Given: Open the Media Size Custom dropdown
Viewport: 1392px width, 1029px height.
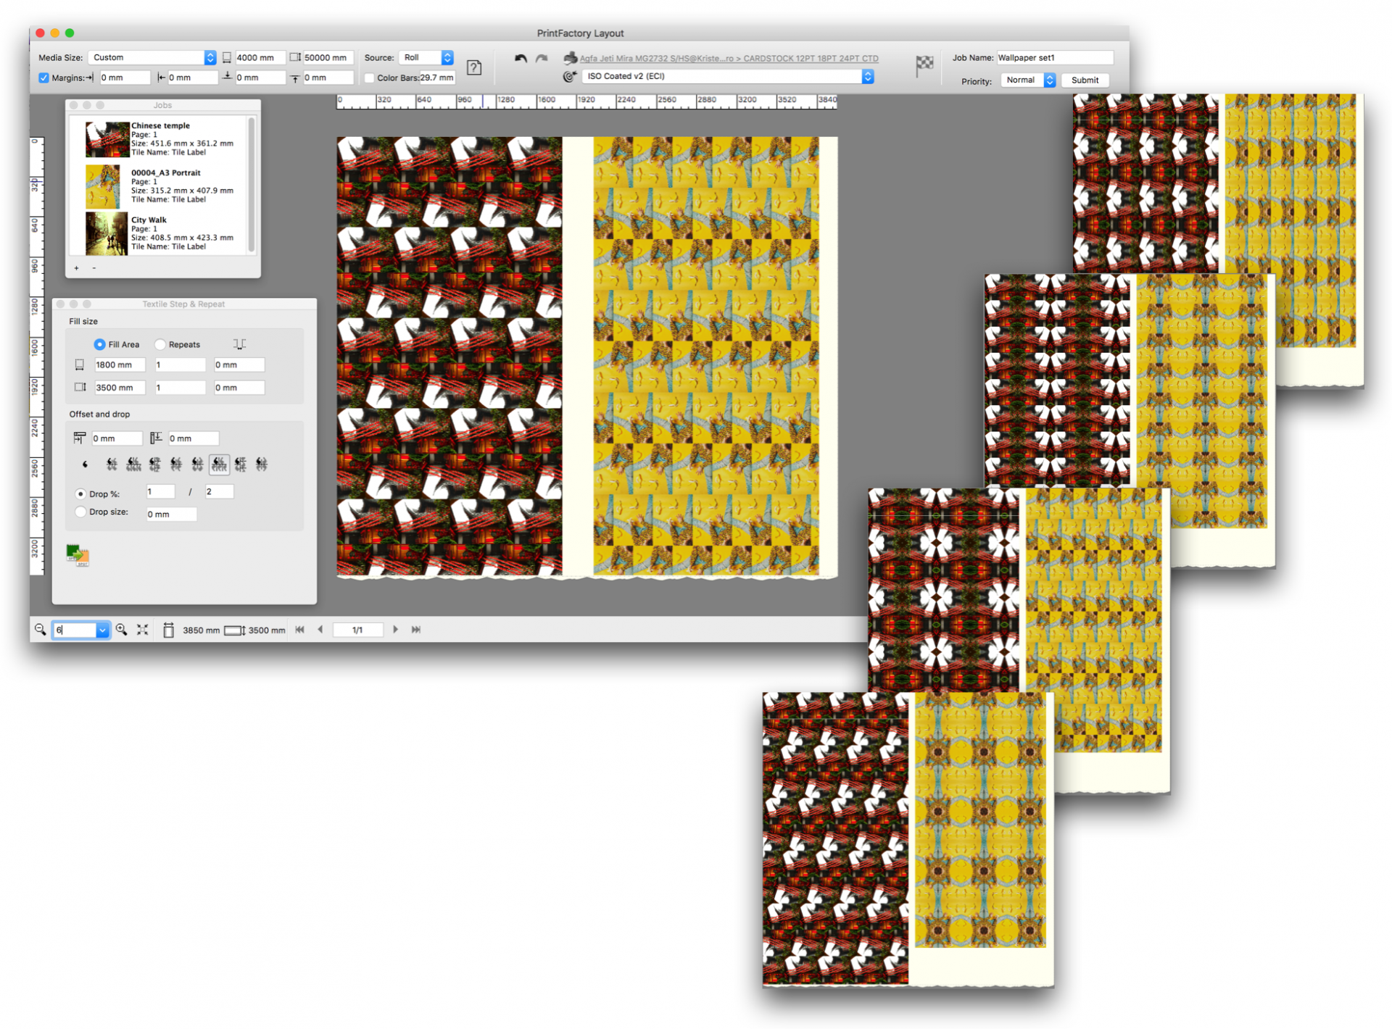Looking at the screenshot, I should click(152, 57).
